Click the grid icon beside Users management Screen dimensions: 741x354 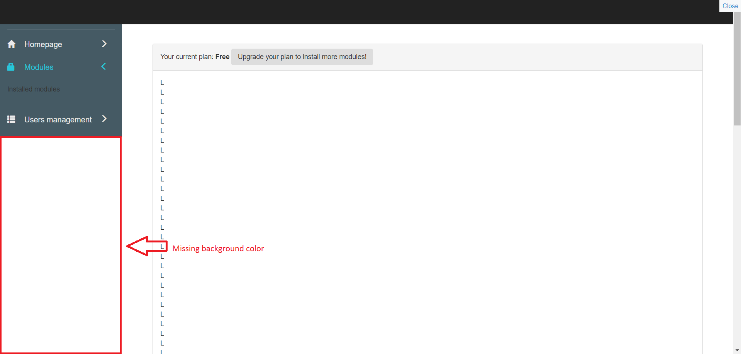point(11,119)
